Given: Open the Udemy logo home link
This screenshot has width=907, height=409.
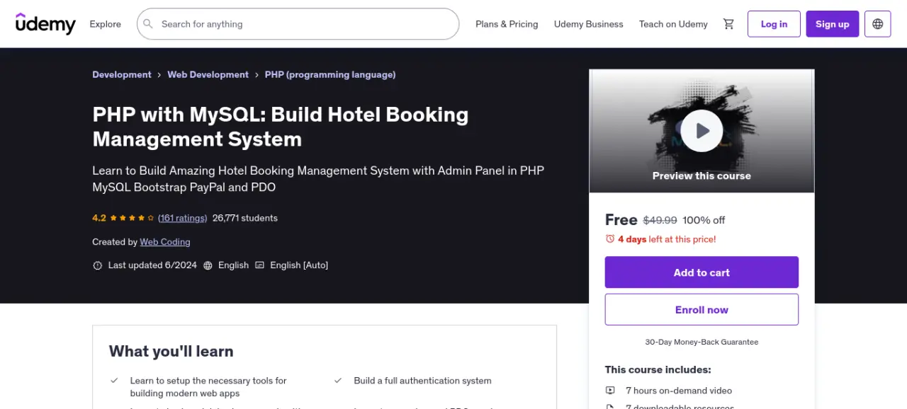Looking at the screenshot, I should [45, 23].
